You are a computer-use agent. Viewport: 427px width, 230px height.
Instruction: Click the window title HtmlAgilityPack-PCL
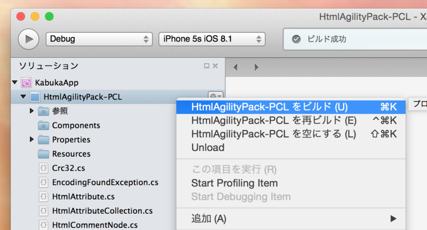click(x=365, y=17)
